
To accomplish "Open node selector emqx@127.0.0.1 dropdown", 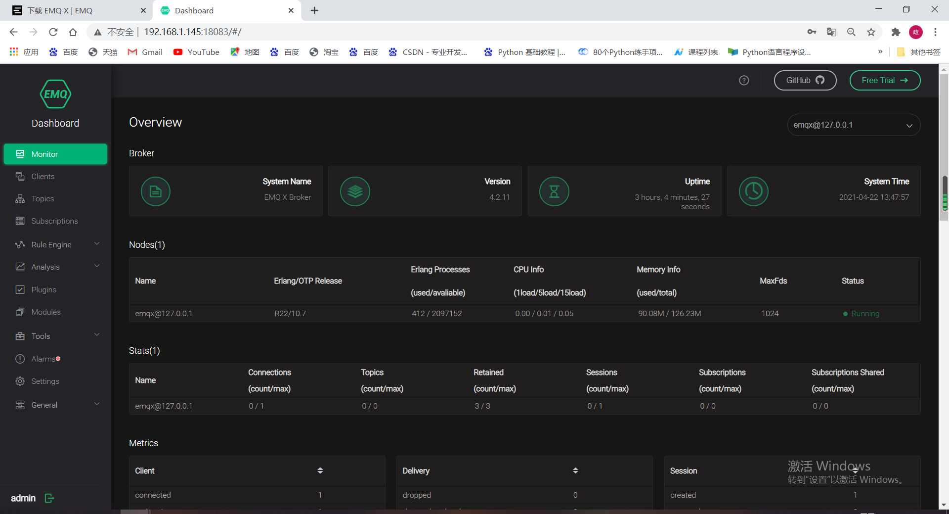I will (x=854, y=125).
